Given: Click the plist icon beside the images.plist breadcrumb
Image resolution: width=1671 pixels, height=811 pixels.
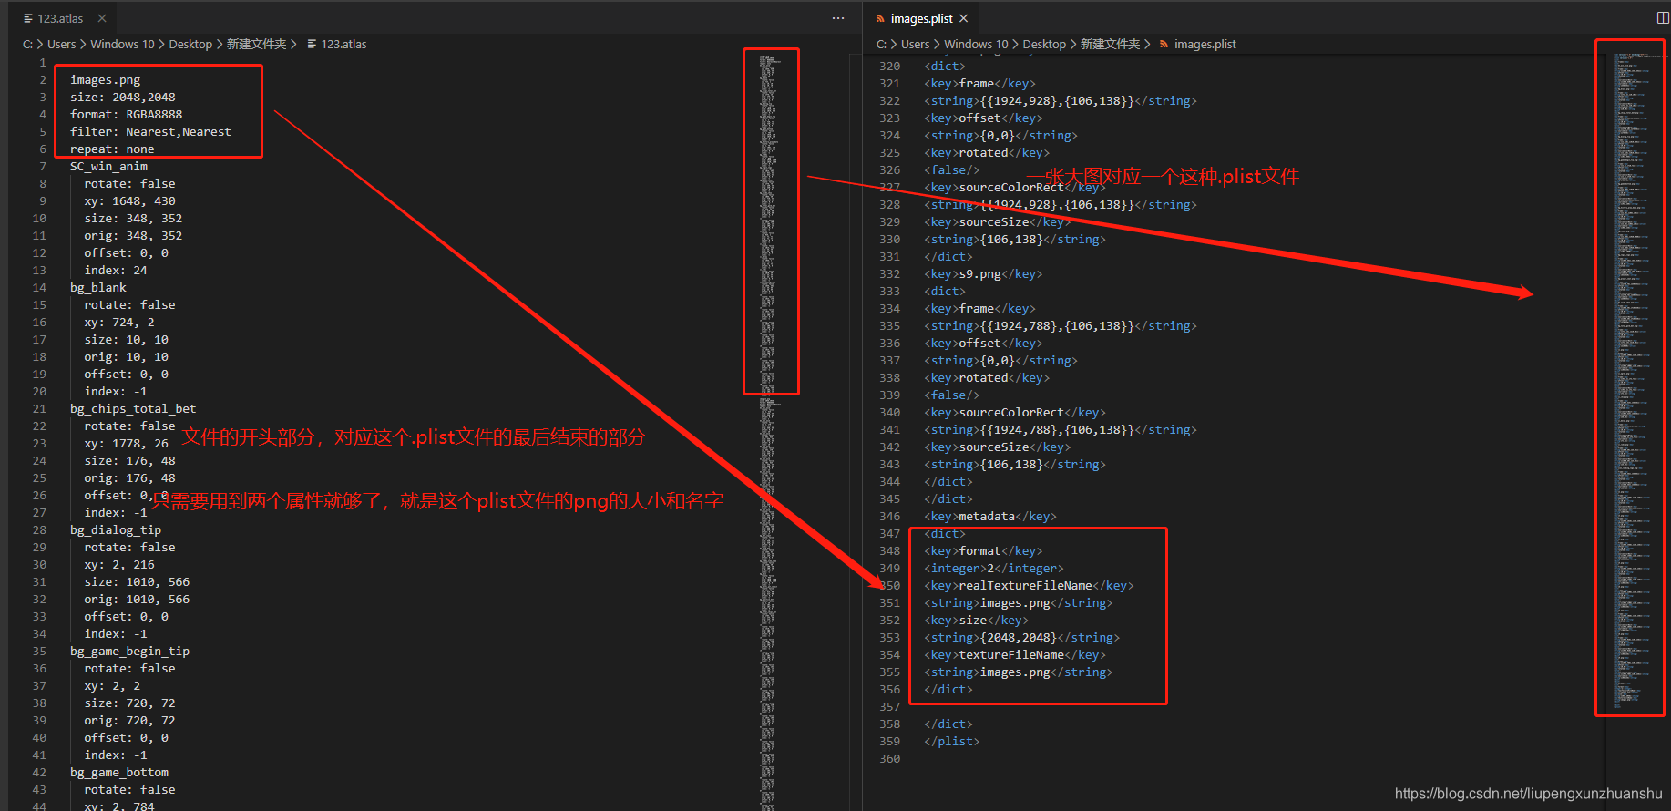Looking at the screenshot, I should coord(1164,44).
